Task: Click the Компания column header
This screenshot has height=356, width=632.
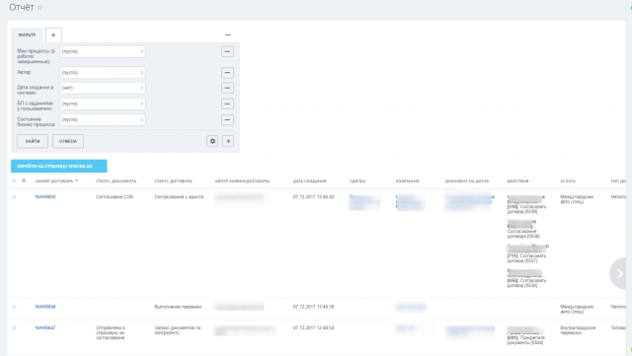Action: pyautogui.click(x=407, y=181)
